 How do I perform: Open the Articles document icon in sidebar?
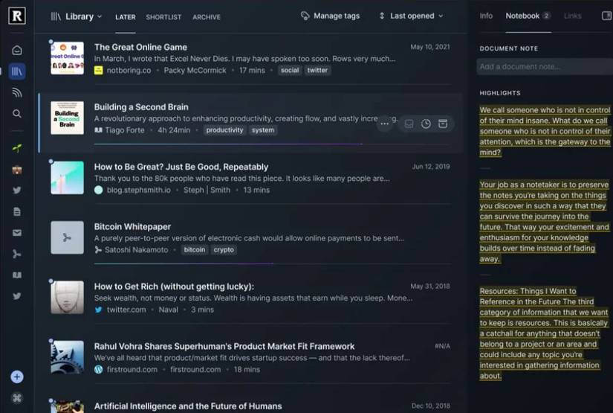pyautogui.click(x=17, y=212)
